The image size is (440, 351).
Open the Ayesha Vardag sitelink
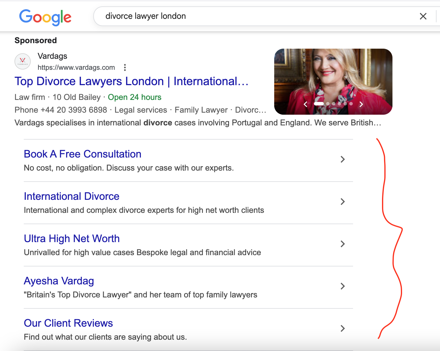[59, 281]
